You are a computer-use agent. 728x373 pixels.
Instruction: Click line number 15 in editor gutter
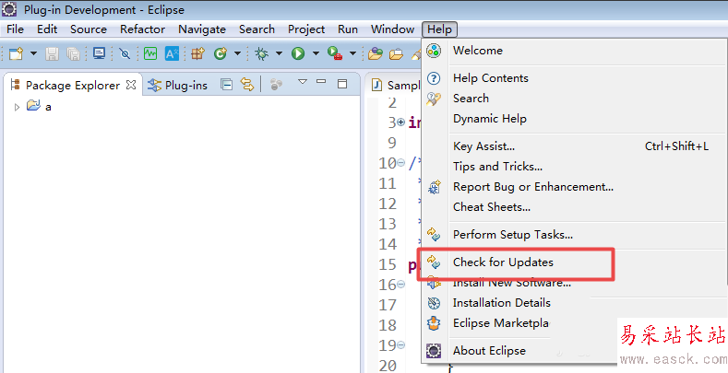388,264
